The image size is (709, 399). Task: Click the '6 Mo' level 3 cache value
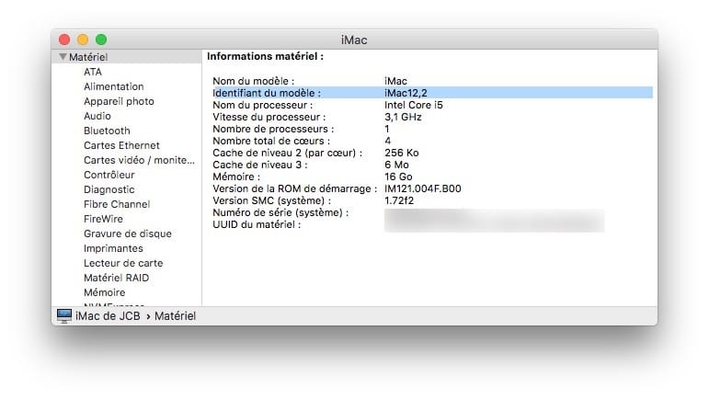396,165
